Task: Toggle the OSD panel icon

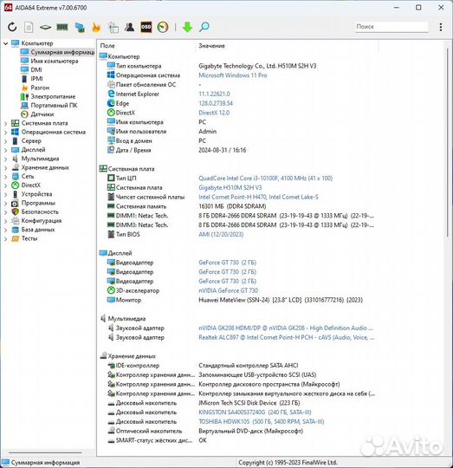Action: (146, 27)
